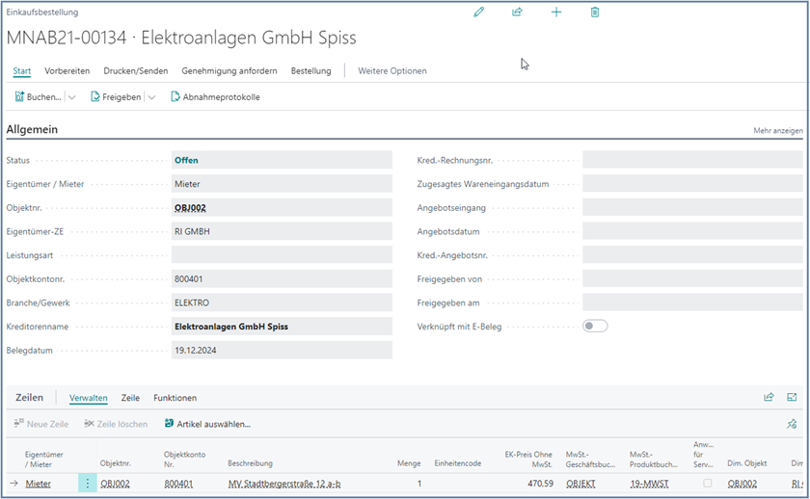
Task: Click the trash delete icon
Action: coord(595,13)
